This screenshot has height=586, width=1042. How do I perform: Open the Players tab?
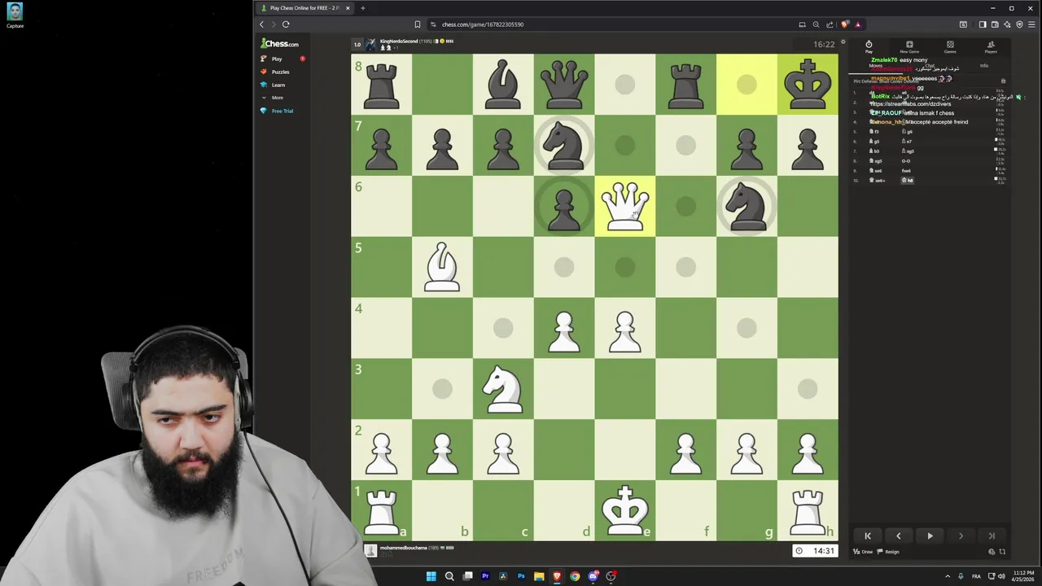(x=991, y=47)
